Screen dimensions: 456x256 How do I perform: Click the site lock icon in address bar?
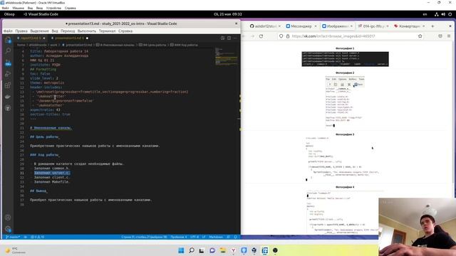point(288,36)
